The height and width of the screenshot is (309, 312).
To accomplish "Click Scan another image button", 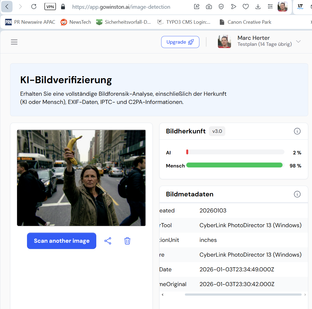I will click(62, 241).
